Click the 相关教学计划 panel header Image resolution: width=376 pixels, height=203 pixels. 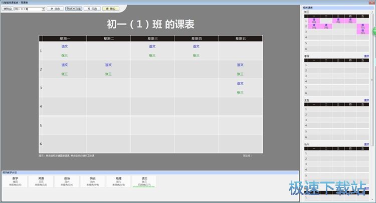click(x=150, y=172)
